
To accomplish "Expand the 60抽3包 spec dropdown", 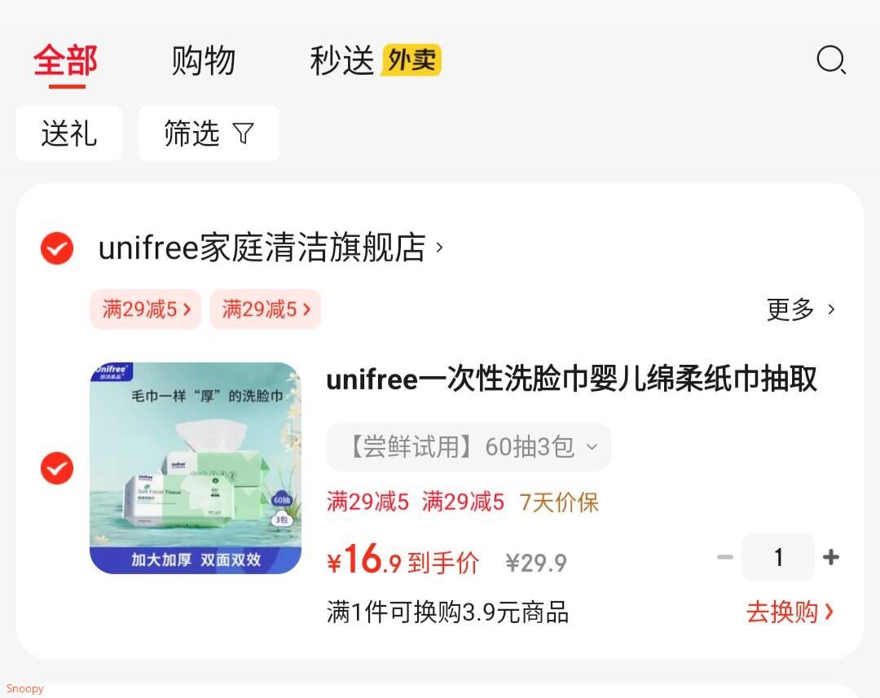I will pyautogui.click(x=469, y=447).
